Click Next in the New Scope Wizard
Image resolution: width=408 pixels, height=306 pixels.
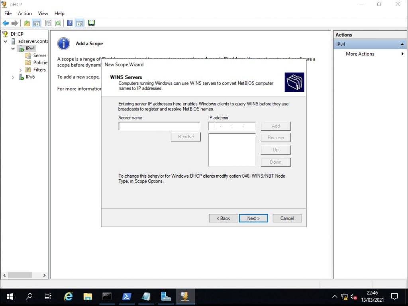253,218
